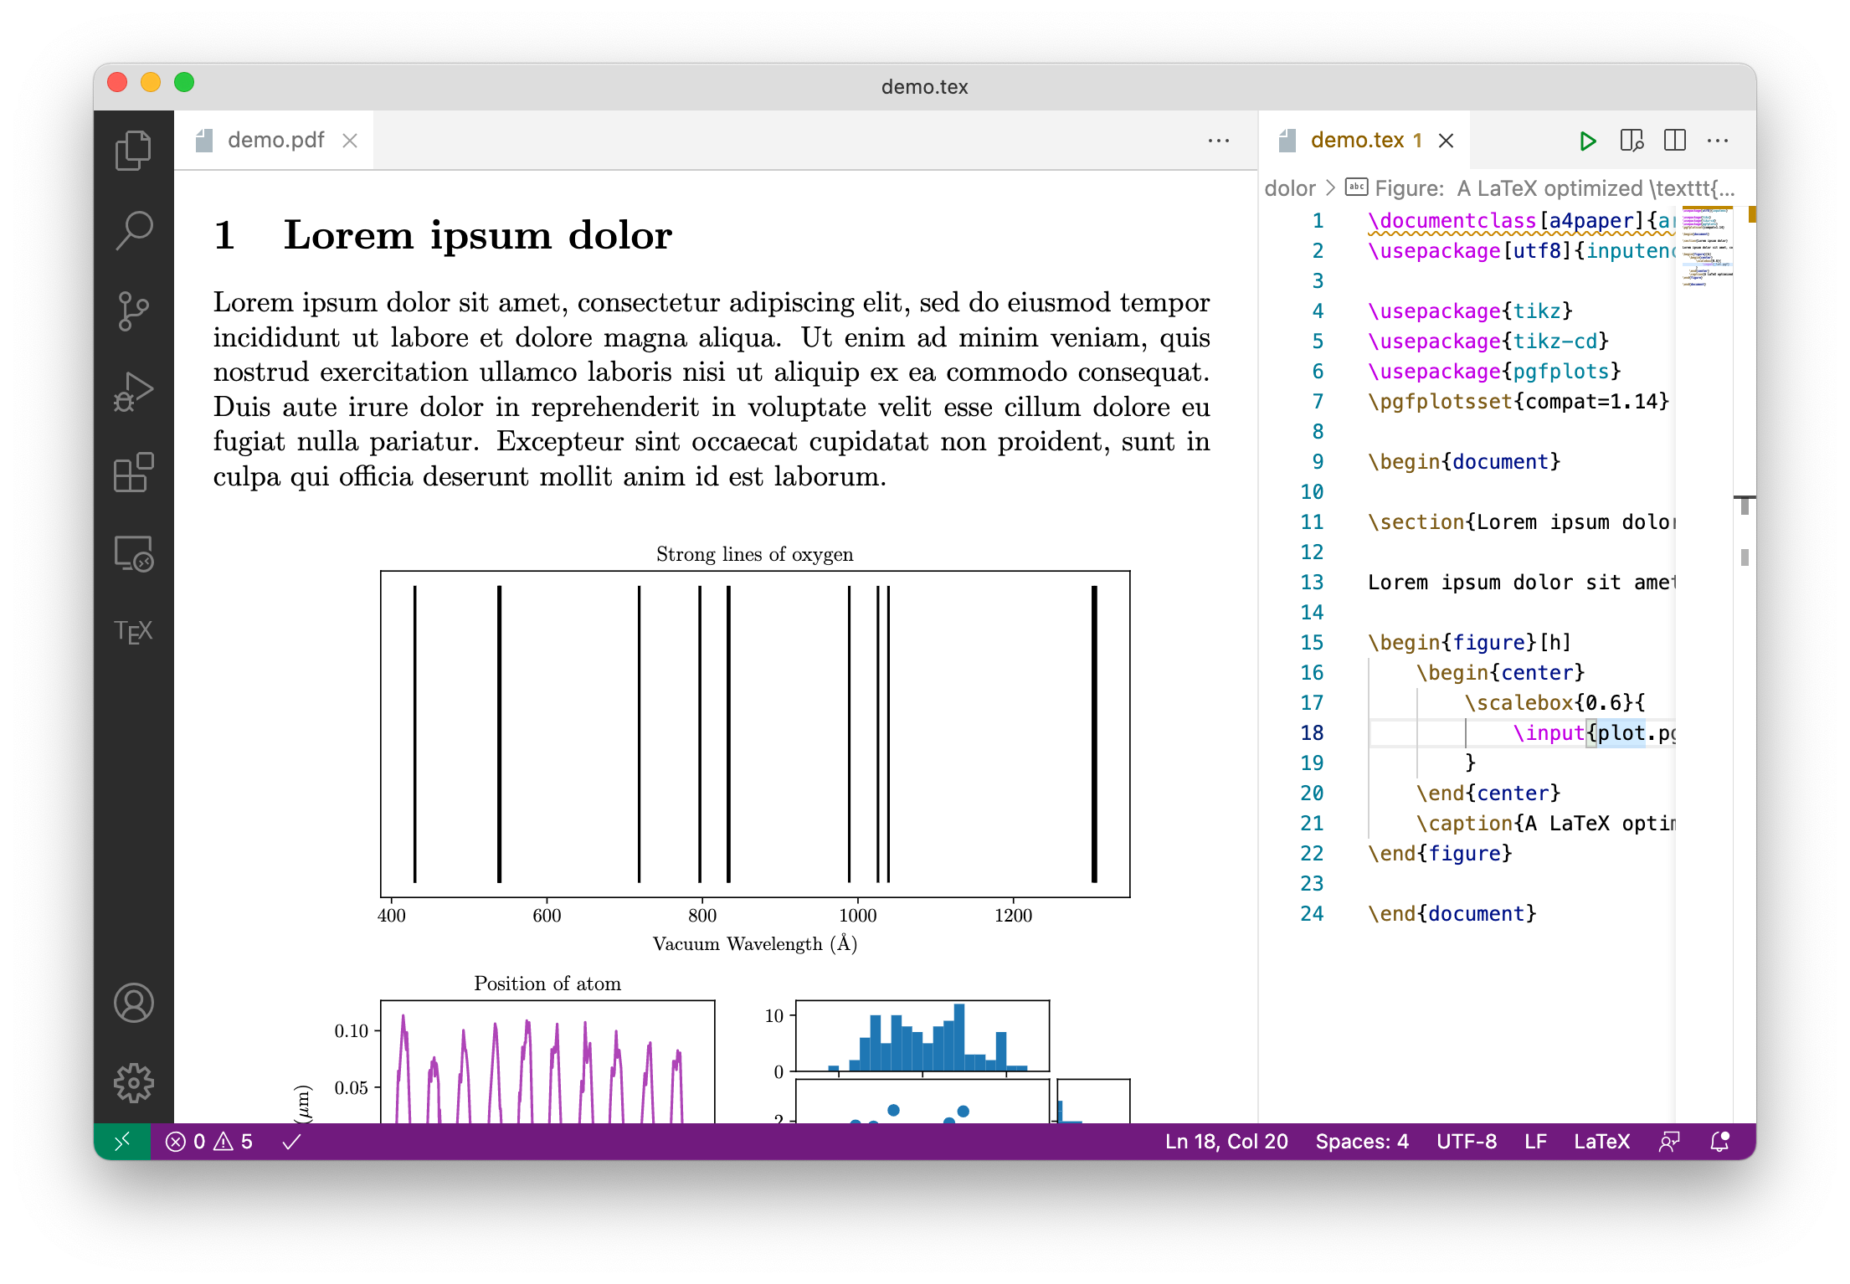Click the feedback icon in status bar
Image resolution: width=1850 pixels, height=1284 pixels.
click(x=1669, y=1142)
